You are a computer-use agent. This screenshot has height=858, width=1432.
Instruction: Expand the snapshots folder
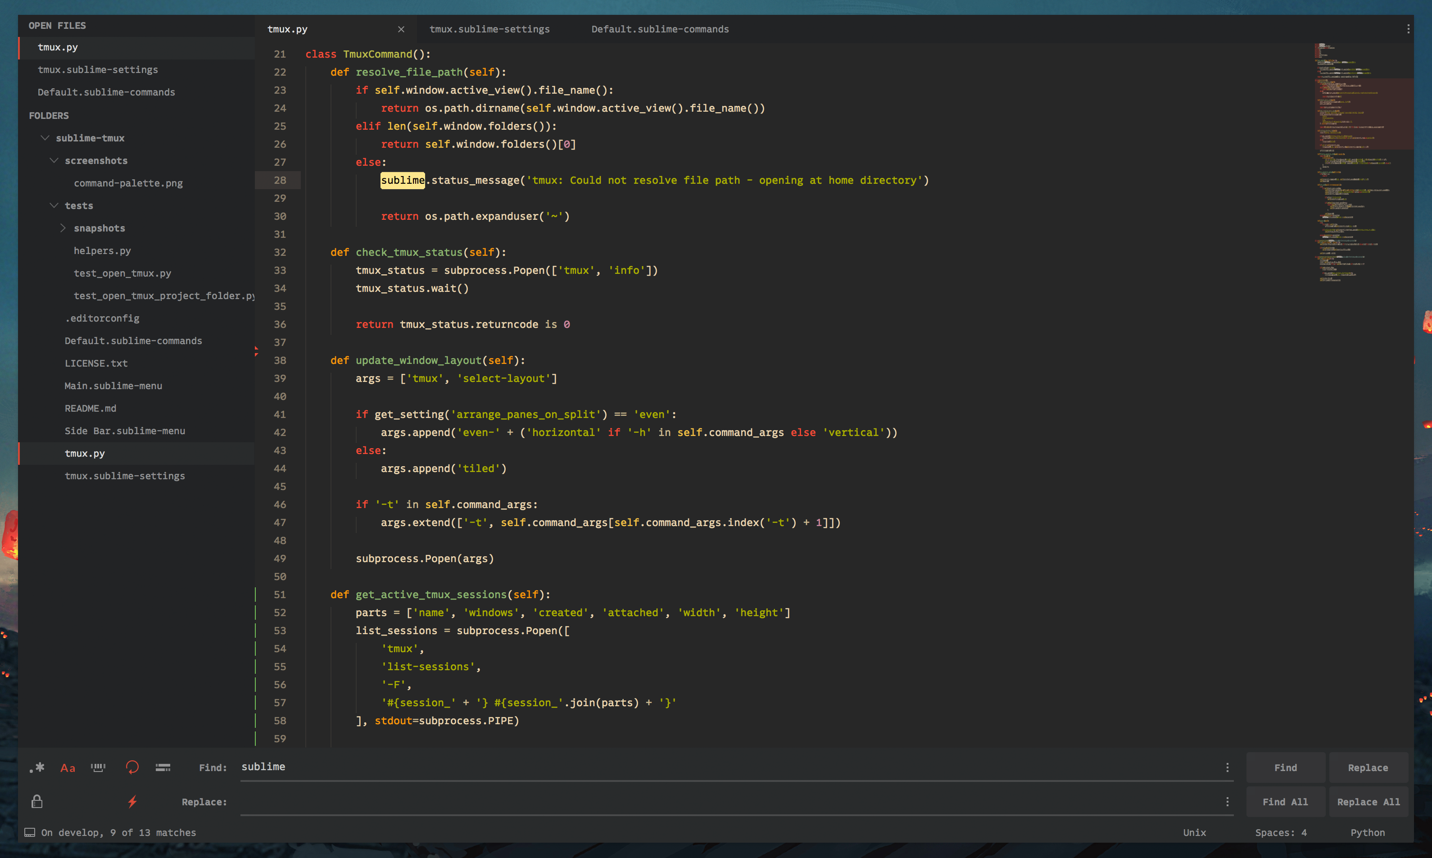coord(63,228)
